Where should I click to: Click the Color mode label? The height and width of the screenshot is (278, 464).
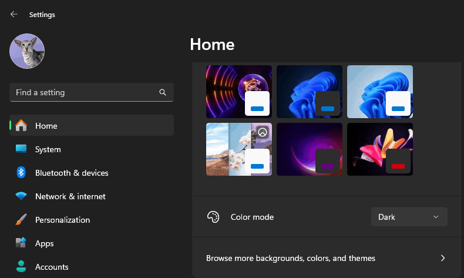pyautogui.click(x=252, y=217)
